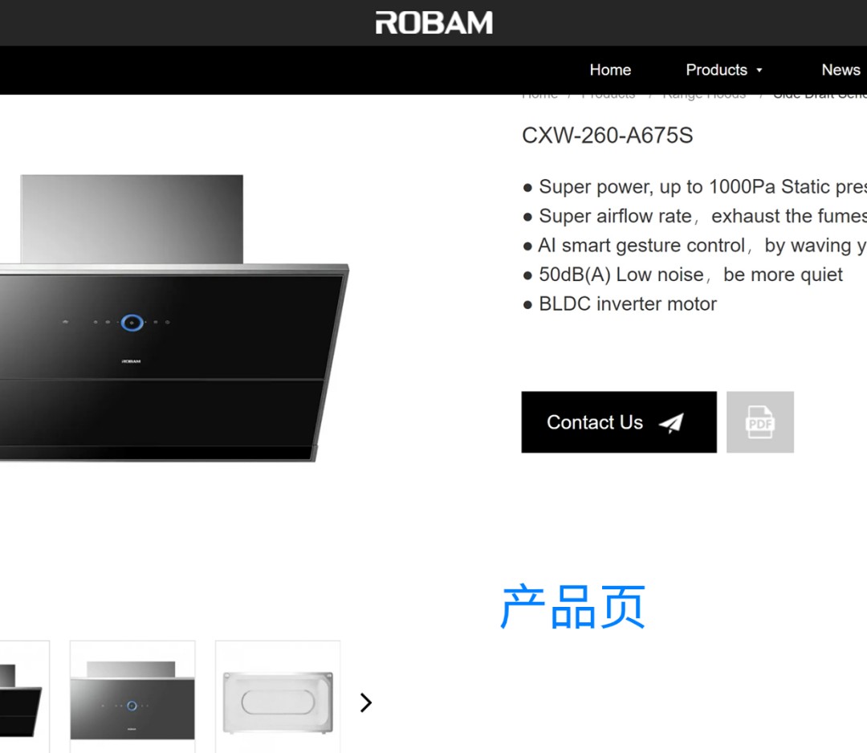Expand the Products dropdown arrow

coord(759,70)
